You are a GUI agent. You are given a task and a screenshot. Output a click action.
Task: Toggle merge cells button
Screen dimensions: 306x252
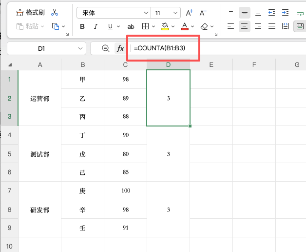[x=300, y=26]
